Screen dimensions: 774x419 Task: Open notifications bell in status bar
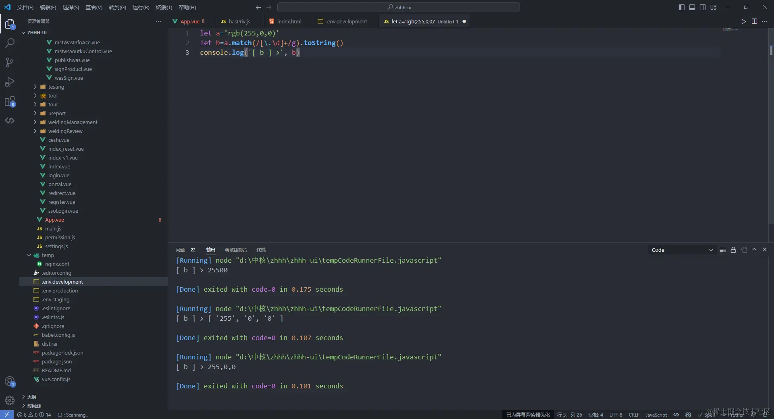765,415
